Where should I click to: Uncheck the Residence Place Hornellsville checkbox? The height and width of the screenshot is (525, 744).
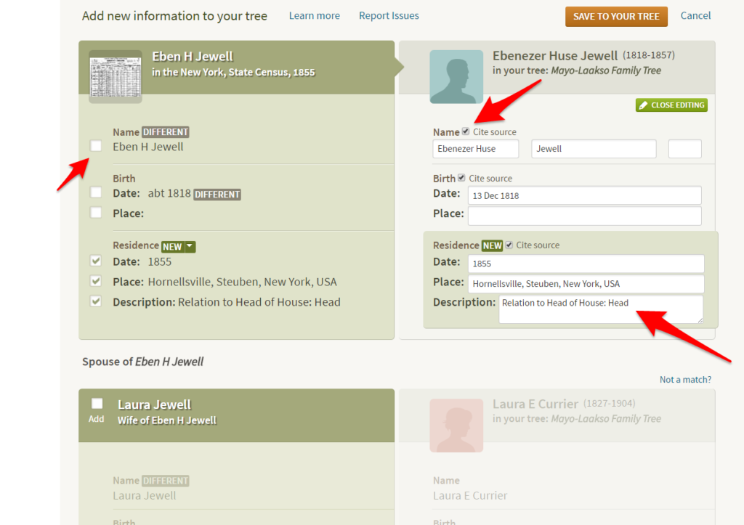point(96,281)
